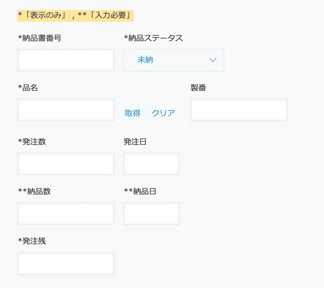The width and height of the screenshot is (324, 288).
Task: Click the 品名 label above its field
Action: pyautogui.click(x=27, y=87)
